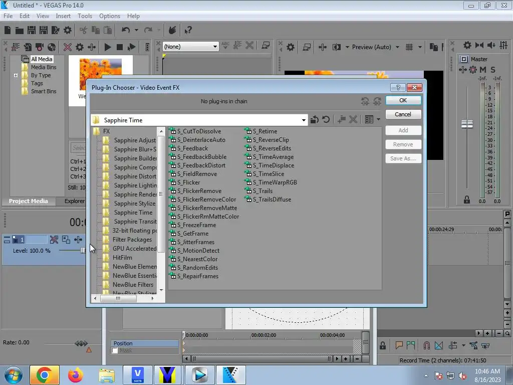Screen dimensions: 513x385
Task: Click the Open project folder icon
Action: 20,30
